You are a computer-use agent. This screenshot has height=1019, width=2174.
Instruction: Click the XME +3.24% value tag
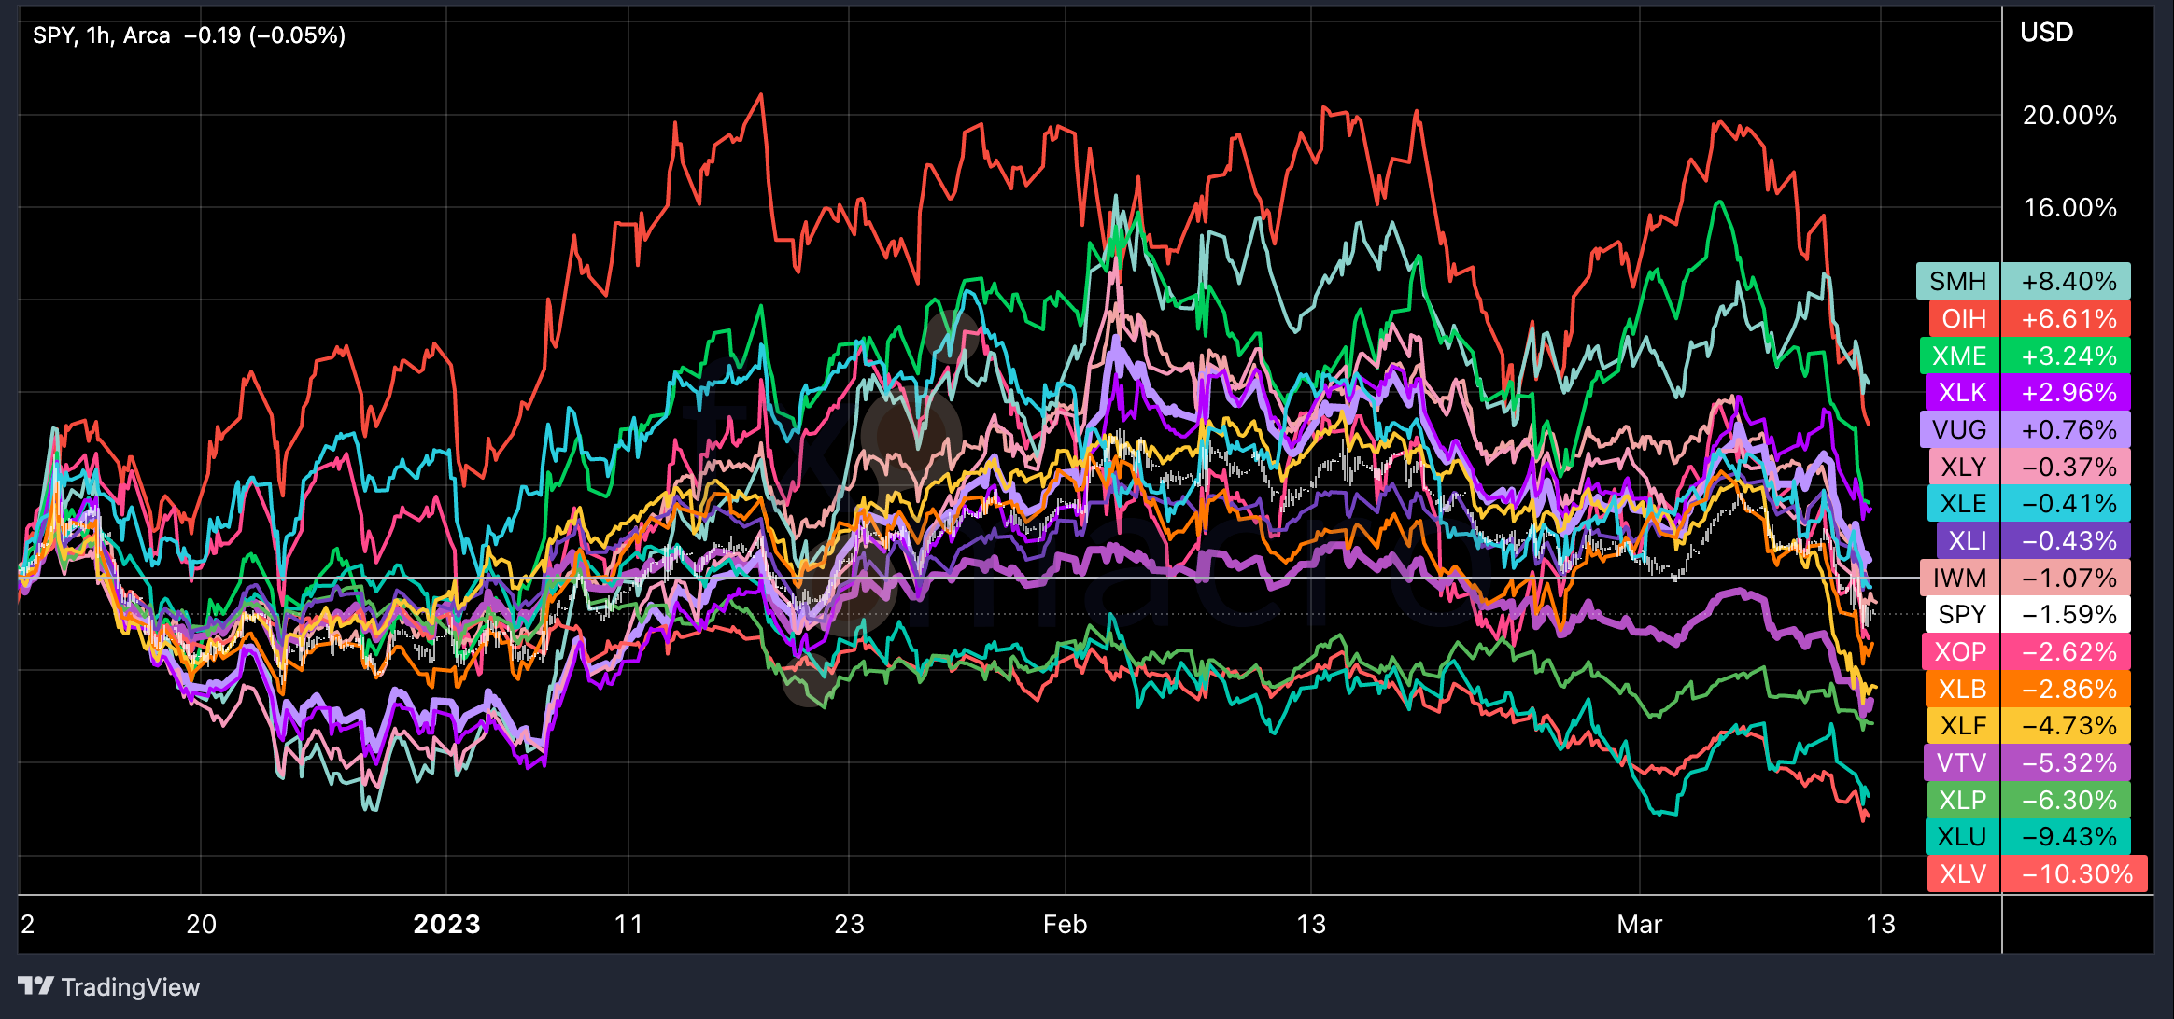coord(2066,356)
